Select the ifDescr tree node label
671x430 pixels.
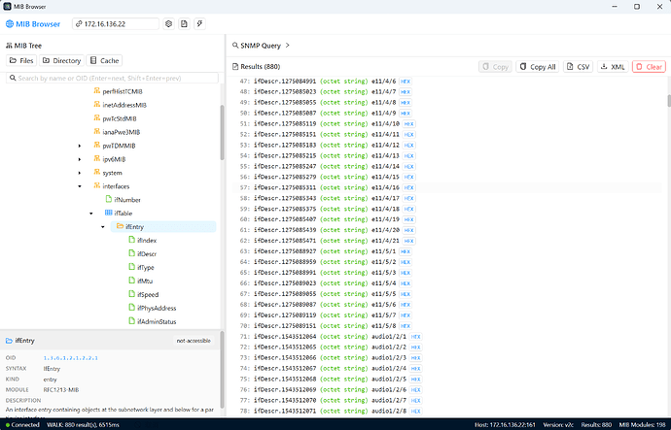point(147,253)
